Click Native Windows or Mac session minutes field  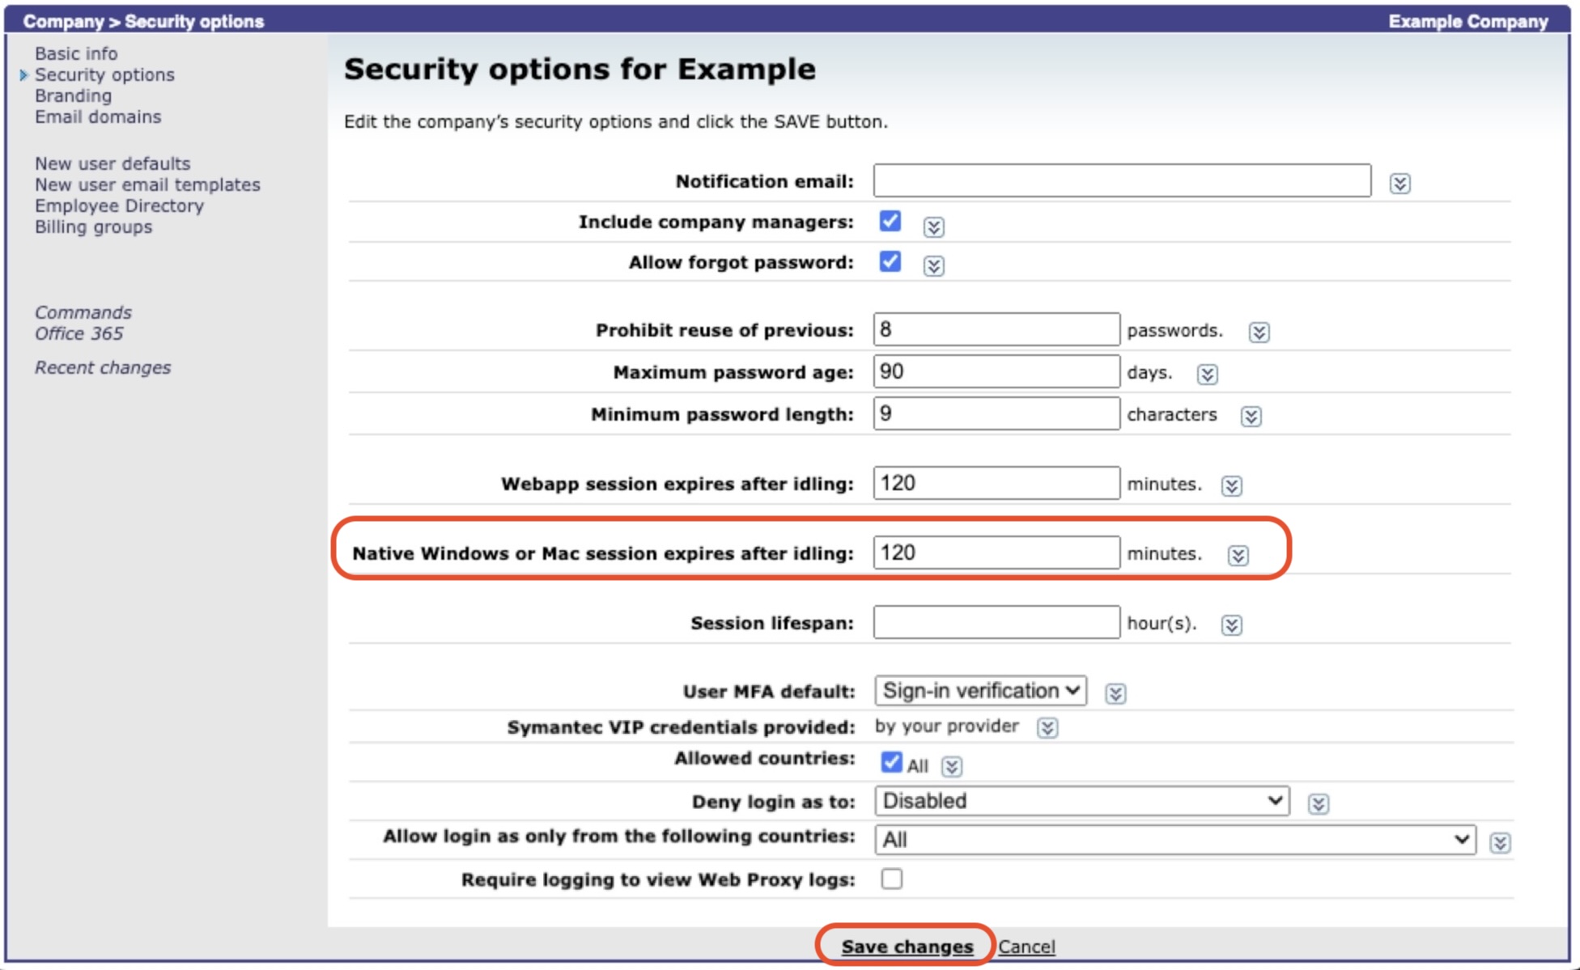click(996, 553)
